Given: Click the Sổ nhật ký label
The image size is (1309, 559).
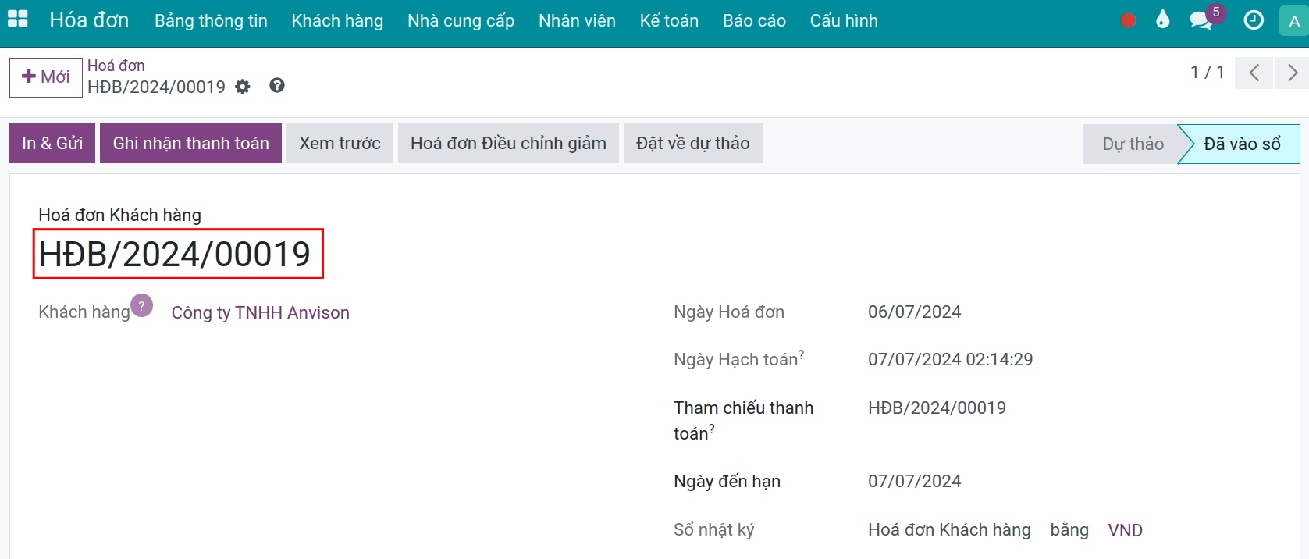Looking at the screenshot, I should click(714, 529).
